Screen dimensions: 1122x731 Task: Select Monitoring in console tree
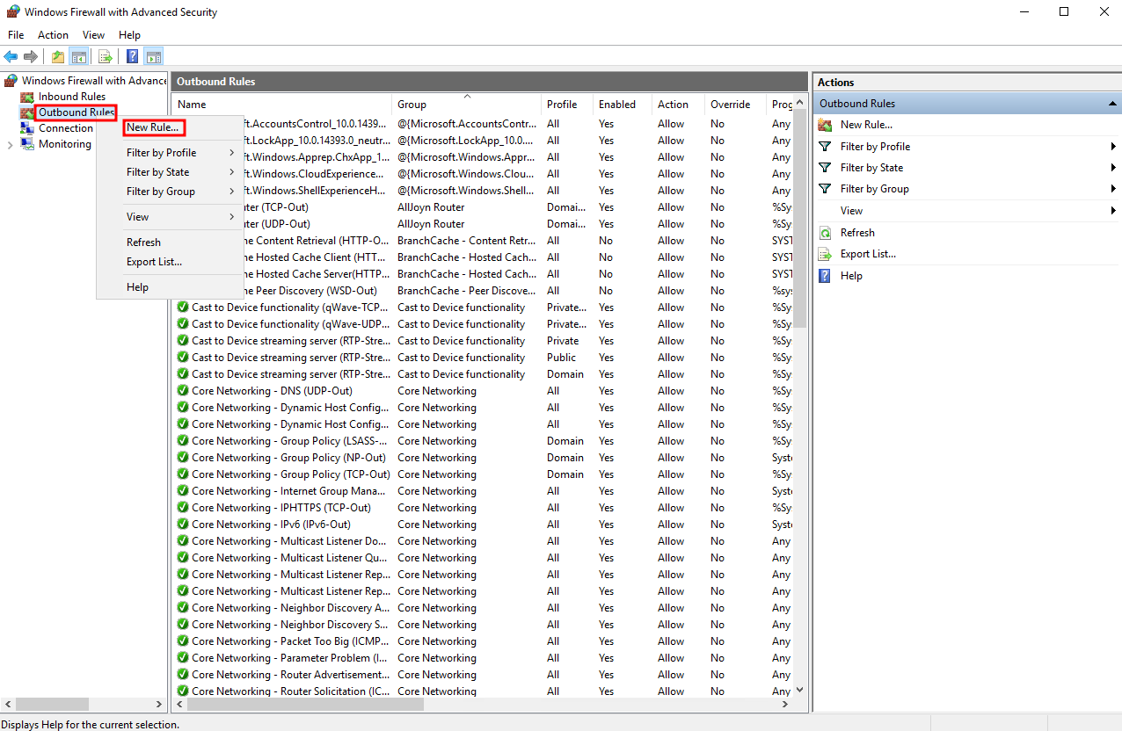pyautogui.click(x=64, y=144)
